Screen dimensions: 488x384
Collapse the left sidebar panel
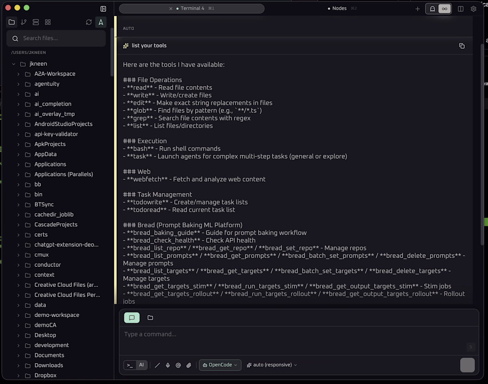coord(103,8)
